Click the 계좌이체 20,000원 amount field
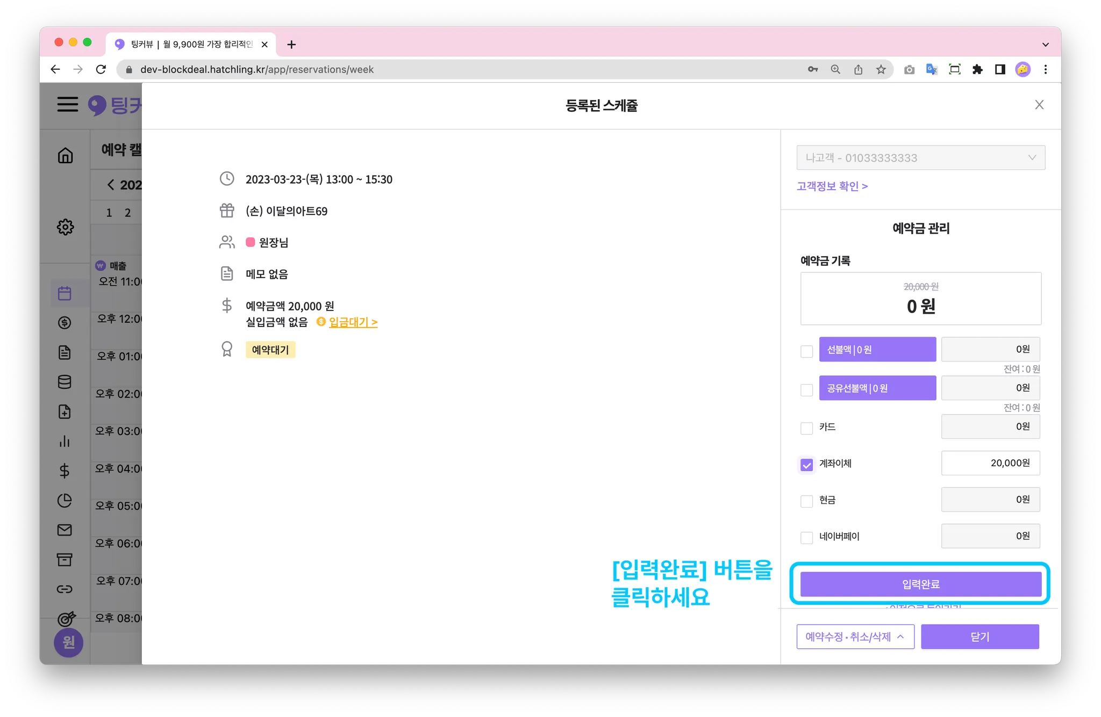1101x717 pixels. pyautogui.click(x=990, y=463)
